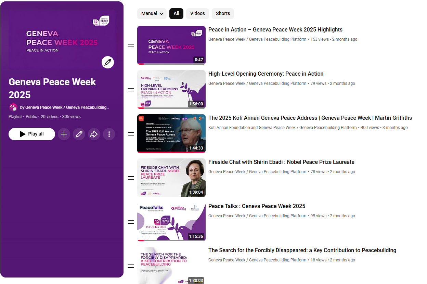
Task: Open the High-Level Opening Ceremony video title
Action: point(266,74)
